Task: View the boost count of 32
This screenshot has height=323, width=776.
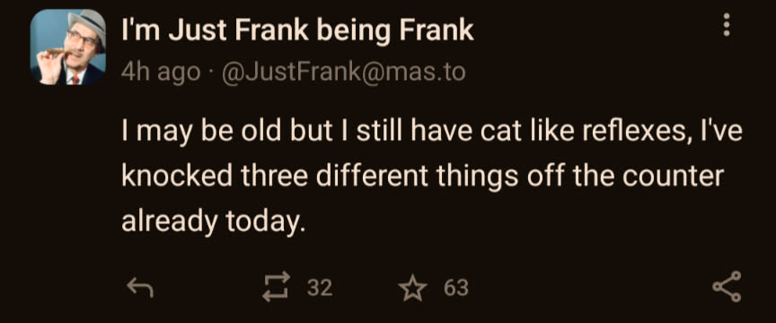Action: point(319,287)
